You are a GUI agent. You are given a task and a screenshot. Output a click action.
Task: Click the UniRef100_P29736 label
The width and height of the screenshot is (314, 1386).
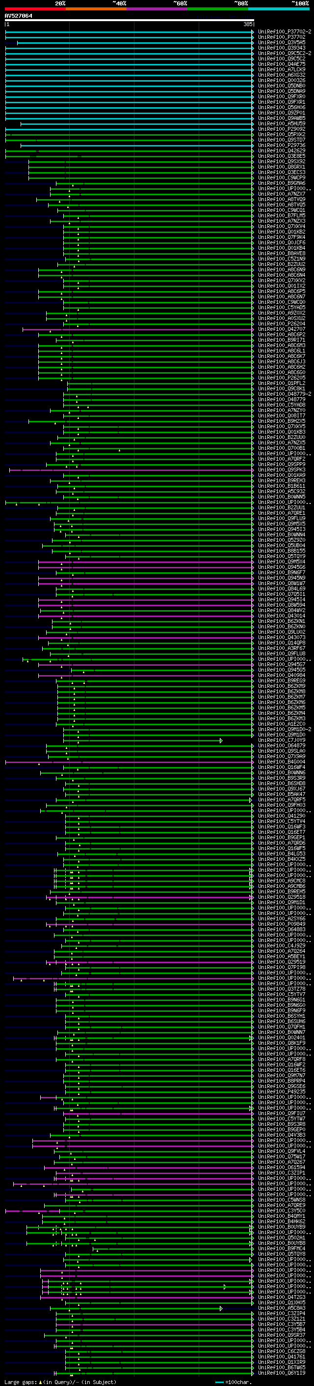[x=282, y=145]
